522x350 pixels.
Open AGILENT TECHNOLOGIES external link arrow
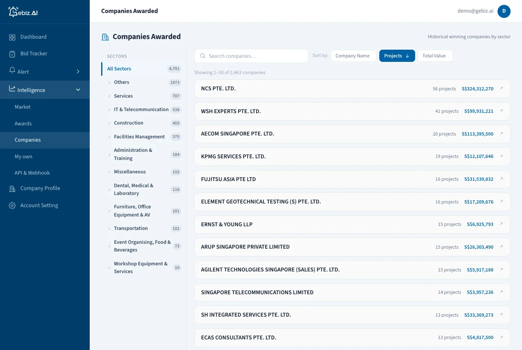pos(502,269)
